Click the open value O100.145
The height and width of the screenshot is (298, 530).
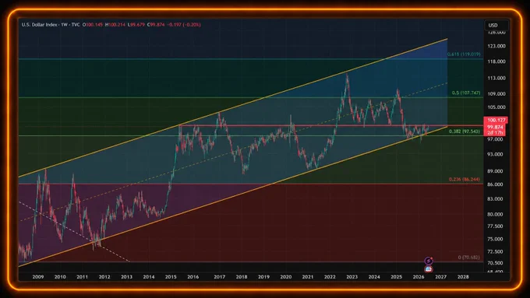point(93,25)
